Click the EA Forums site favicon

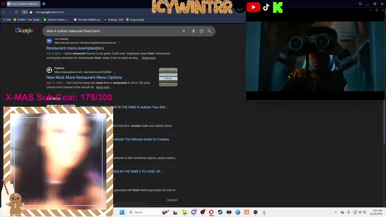(x=49, y=41)
